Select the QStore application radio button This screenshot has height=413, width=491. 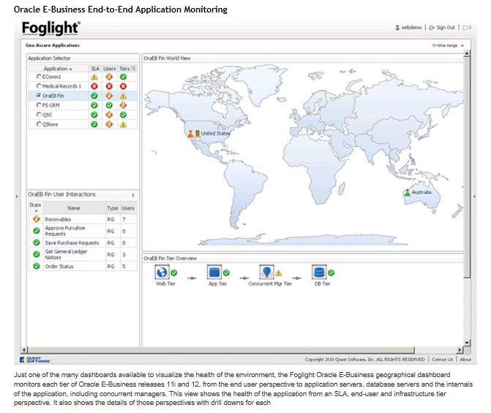coord(39,124)
